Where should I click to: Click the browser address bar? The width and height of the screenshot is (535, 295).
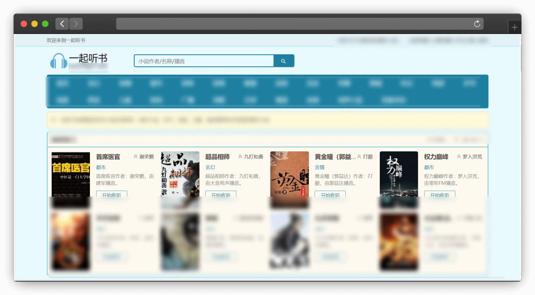pos(293,23)
